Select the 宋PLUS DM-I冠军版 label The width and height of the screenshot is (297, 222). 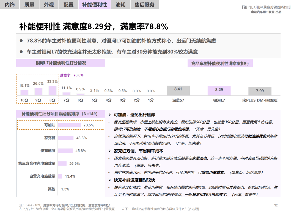pyautogui.click(x=260, y=100)
